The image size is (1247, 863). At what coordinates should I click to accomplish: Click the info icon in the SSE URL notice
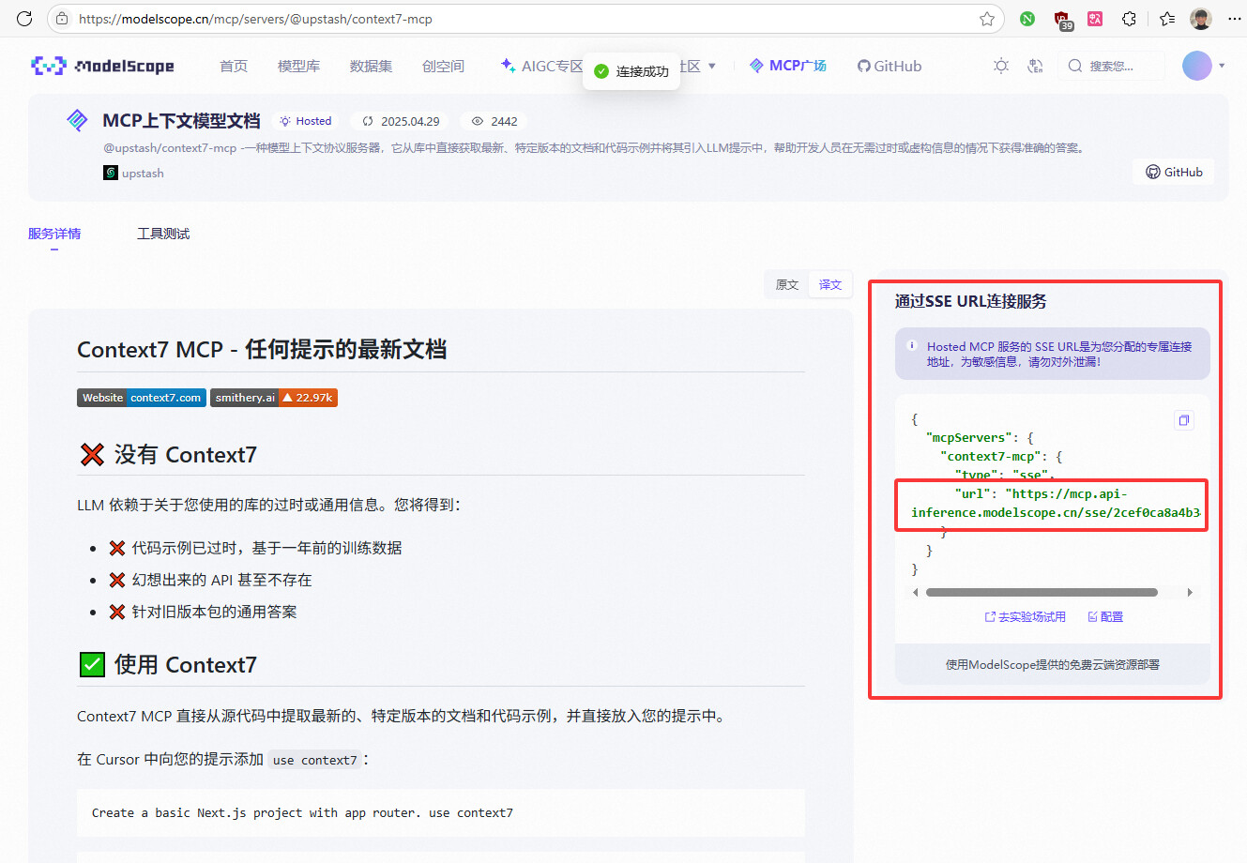[x=911, y=345]
